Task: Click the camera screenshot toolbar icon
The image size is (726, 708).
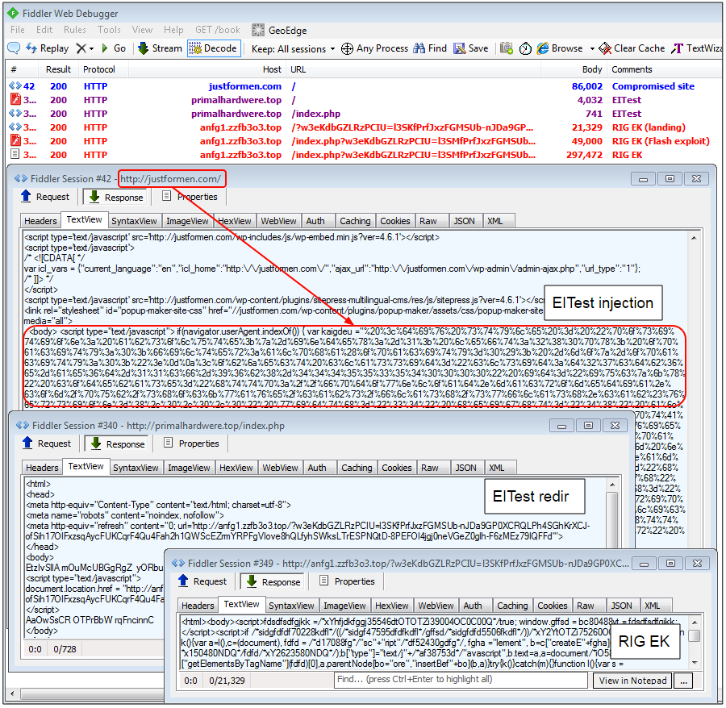Action: [507, 48]
